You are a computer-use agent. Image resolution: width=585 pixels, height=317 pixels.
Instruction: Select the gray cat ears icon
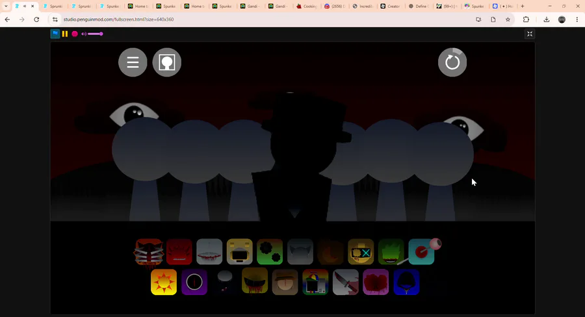300,252
